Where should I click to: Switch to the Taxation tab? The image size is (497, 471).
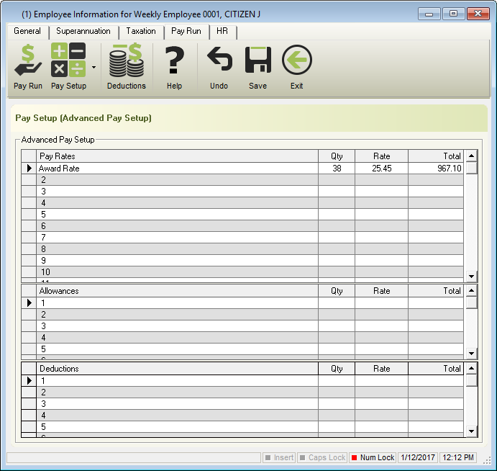[141, 31]
